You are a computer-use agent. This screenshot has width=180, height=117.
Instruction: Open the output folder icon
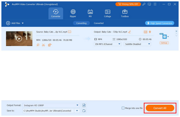tap(84, 111)
